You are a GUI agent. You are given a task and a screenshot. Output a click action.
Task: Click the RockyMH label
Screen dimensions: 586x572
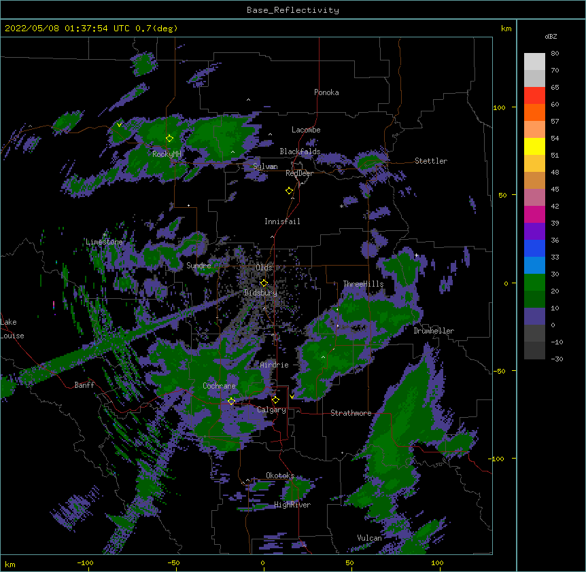point(167,154)
